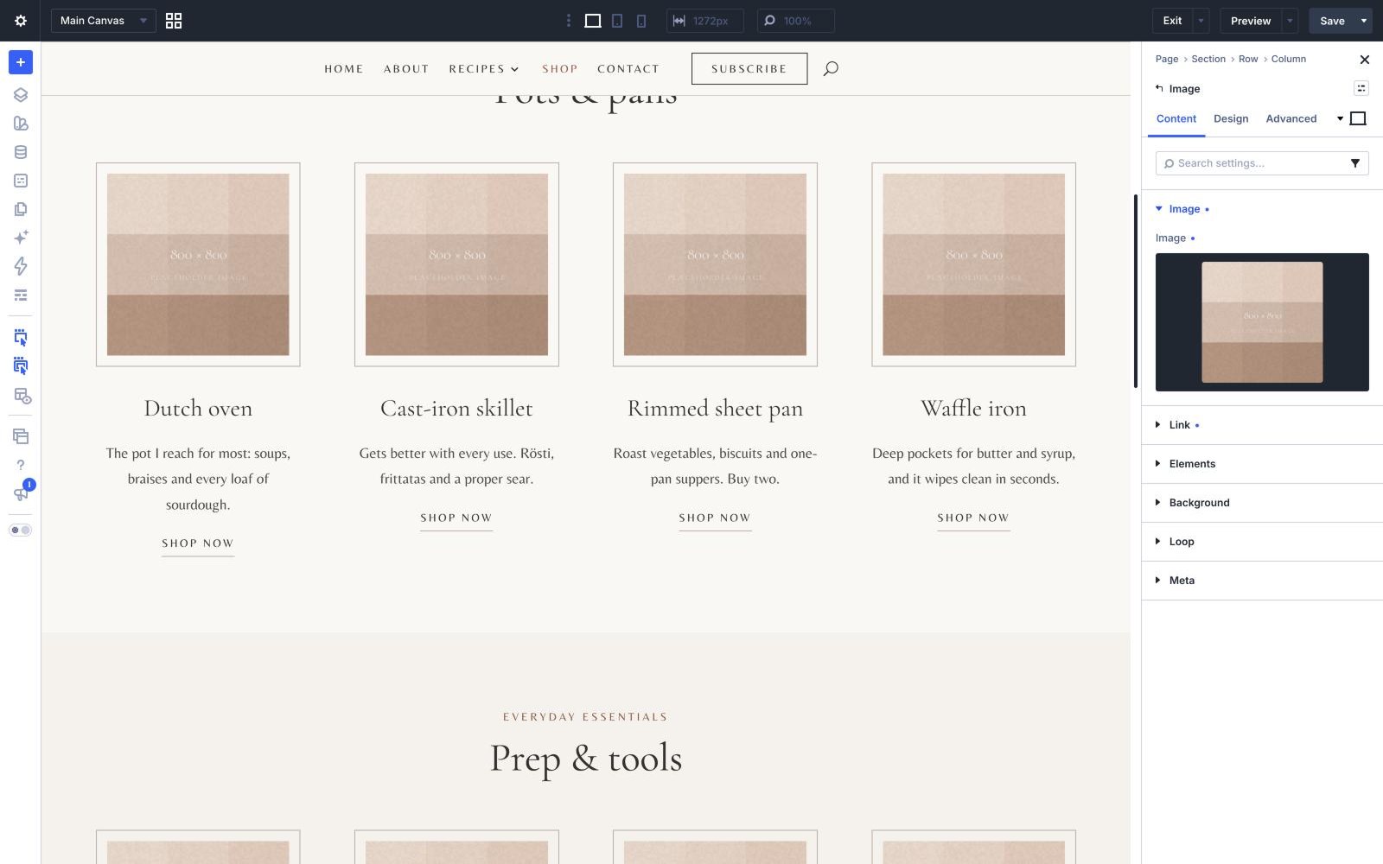Click the Save button
This screenshot has width=1383, height=864.
(1332, 21)
